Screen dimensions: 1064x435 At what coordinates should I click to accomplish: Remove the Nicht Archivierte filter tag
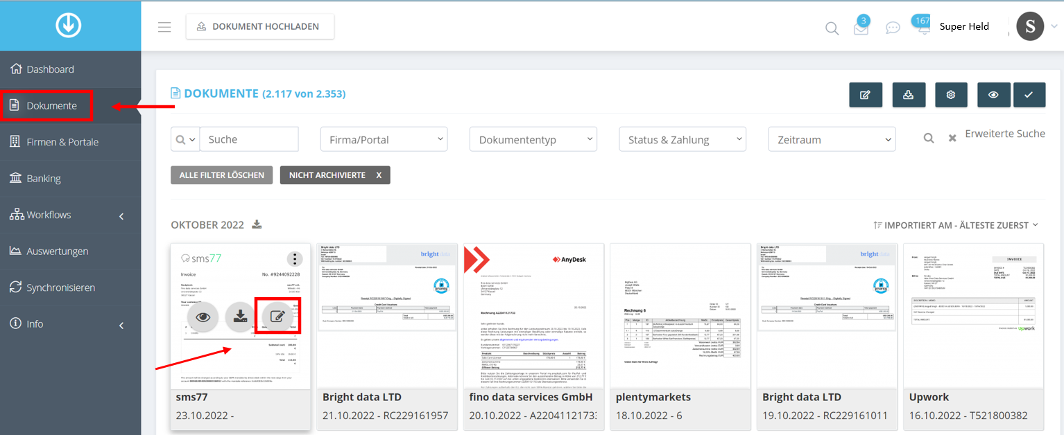(x=379, y=175)
